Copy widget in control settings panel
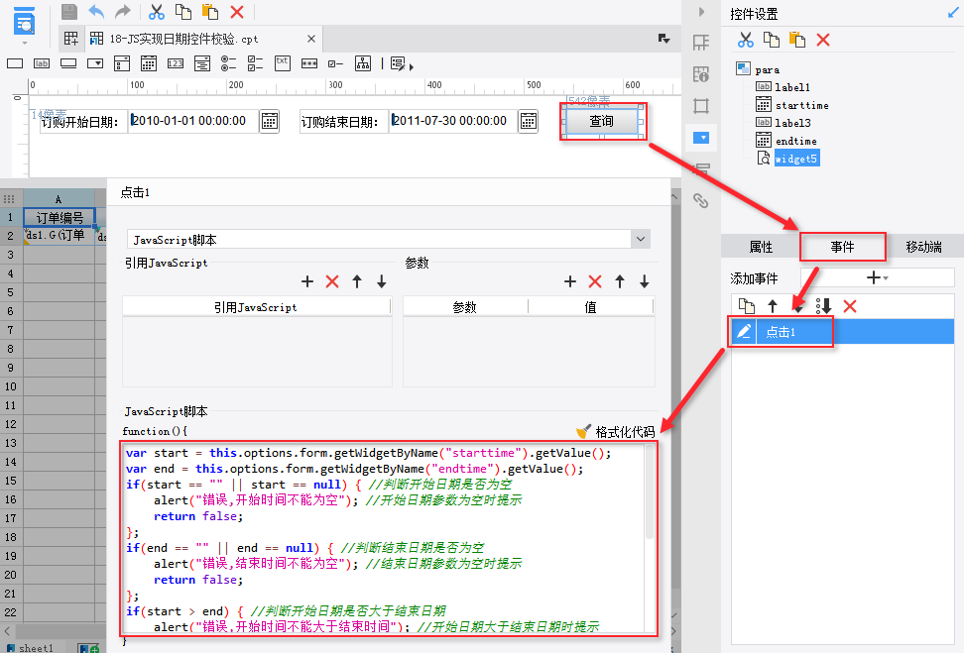This screenshot has width=964, height=653. [x=772, y=40]
